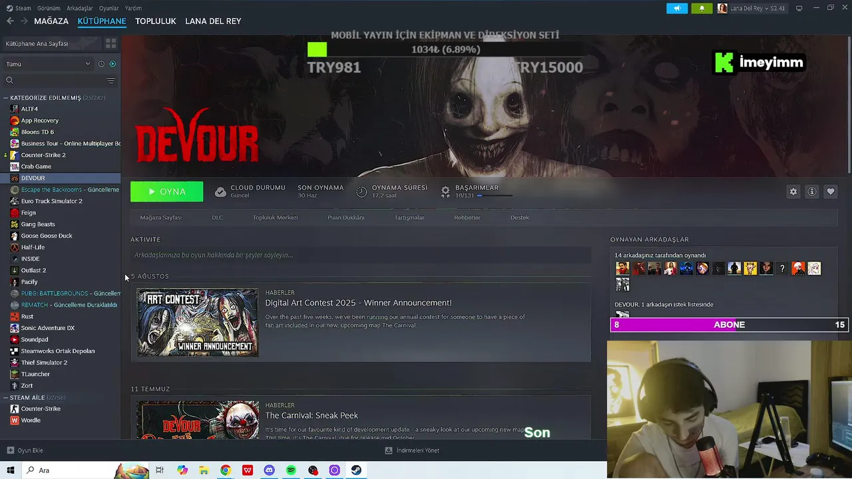Open the Oyunlar menu
The image size is (852, 479).
tap(108, 8)
